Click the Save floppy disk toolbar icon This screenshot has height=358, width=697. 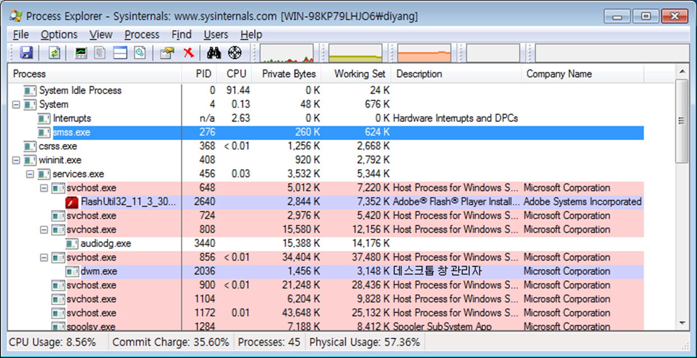[x=26, y=53]
